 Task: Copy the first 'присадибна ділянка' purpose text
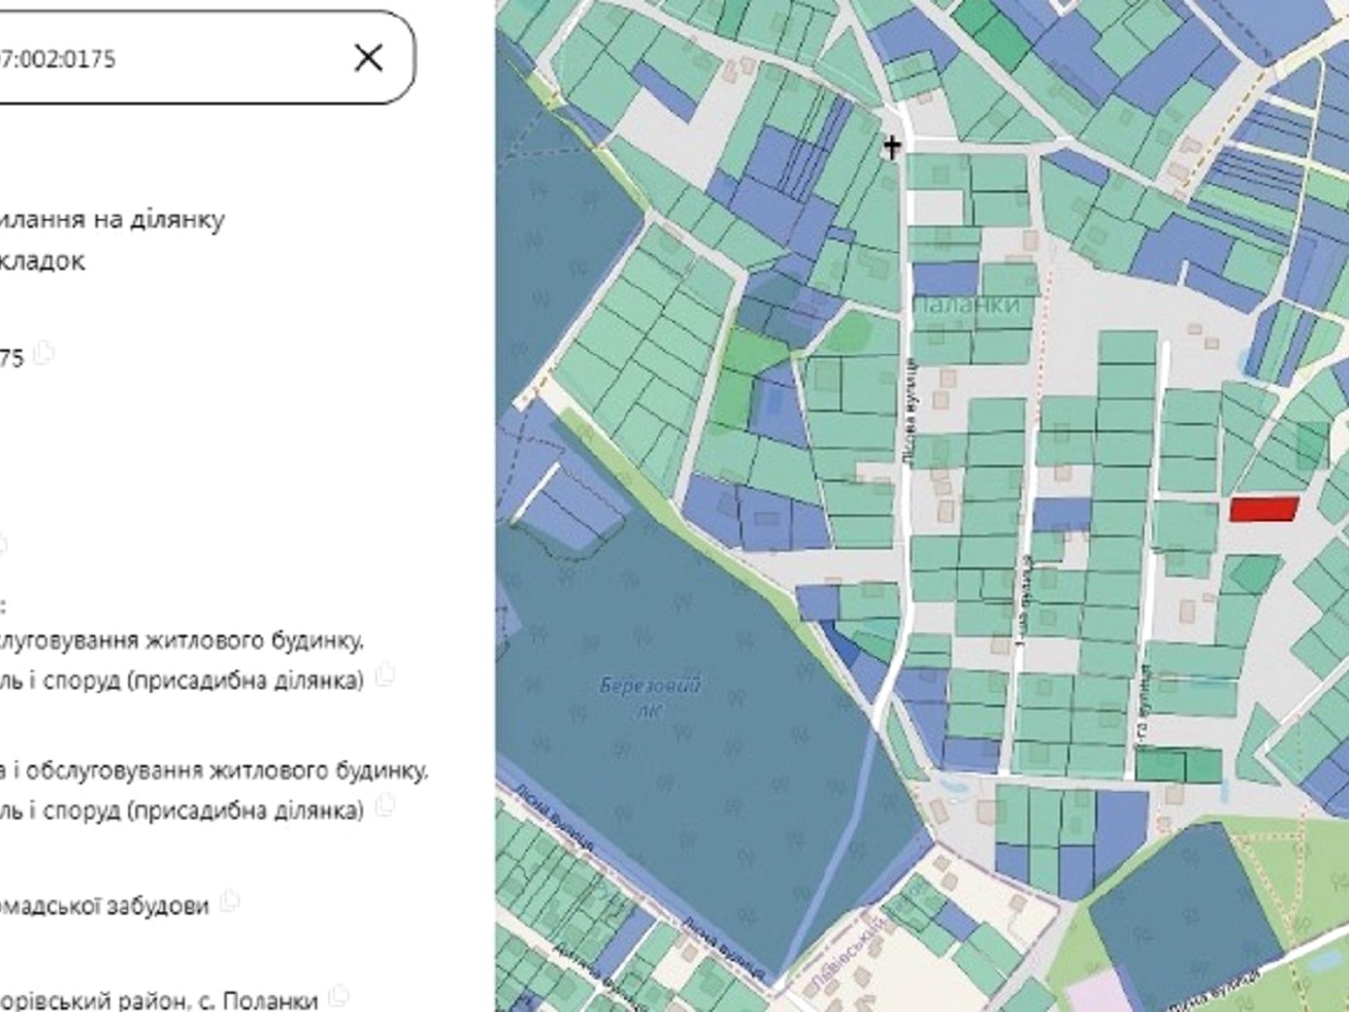pos(384,675)
